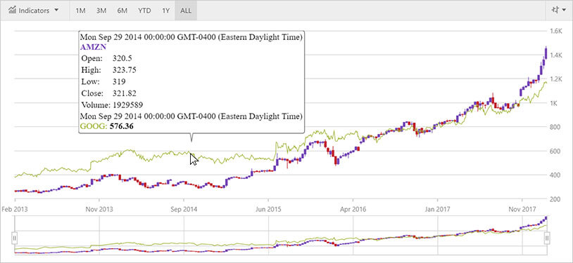
Task: Click the Close 321.82 tooltip row
Action: 108,93
